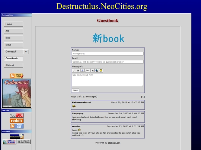
Task: Click the Add RSS badge
Action: pos(17,126)
